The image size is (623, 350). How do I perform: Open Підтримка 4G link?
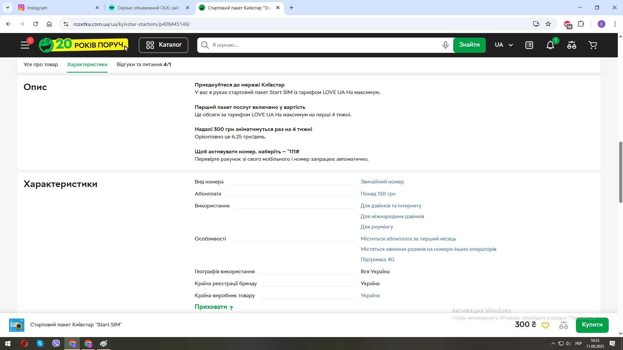pos(377,260)
